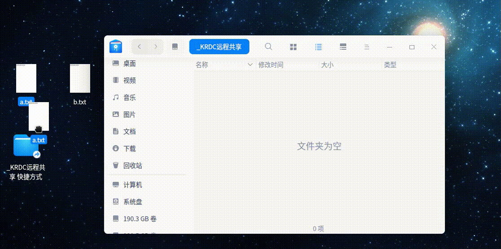Viewport: 501px width, 249px height.
Task: Select the _KRDC远程共享 快捷方式 folder shortcut
Action: point(26,157)
